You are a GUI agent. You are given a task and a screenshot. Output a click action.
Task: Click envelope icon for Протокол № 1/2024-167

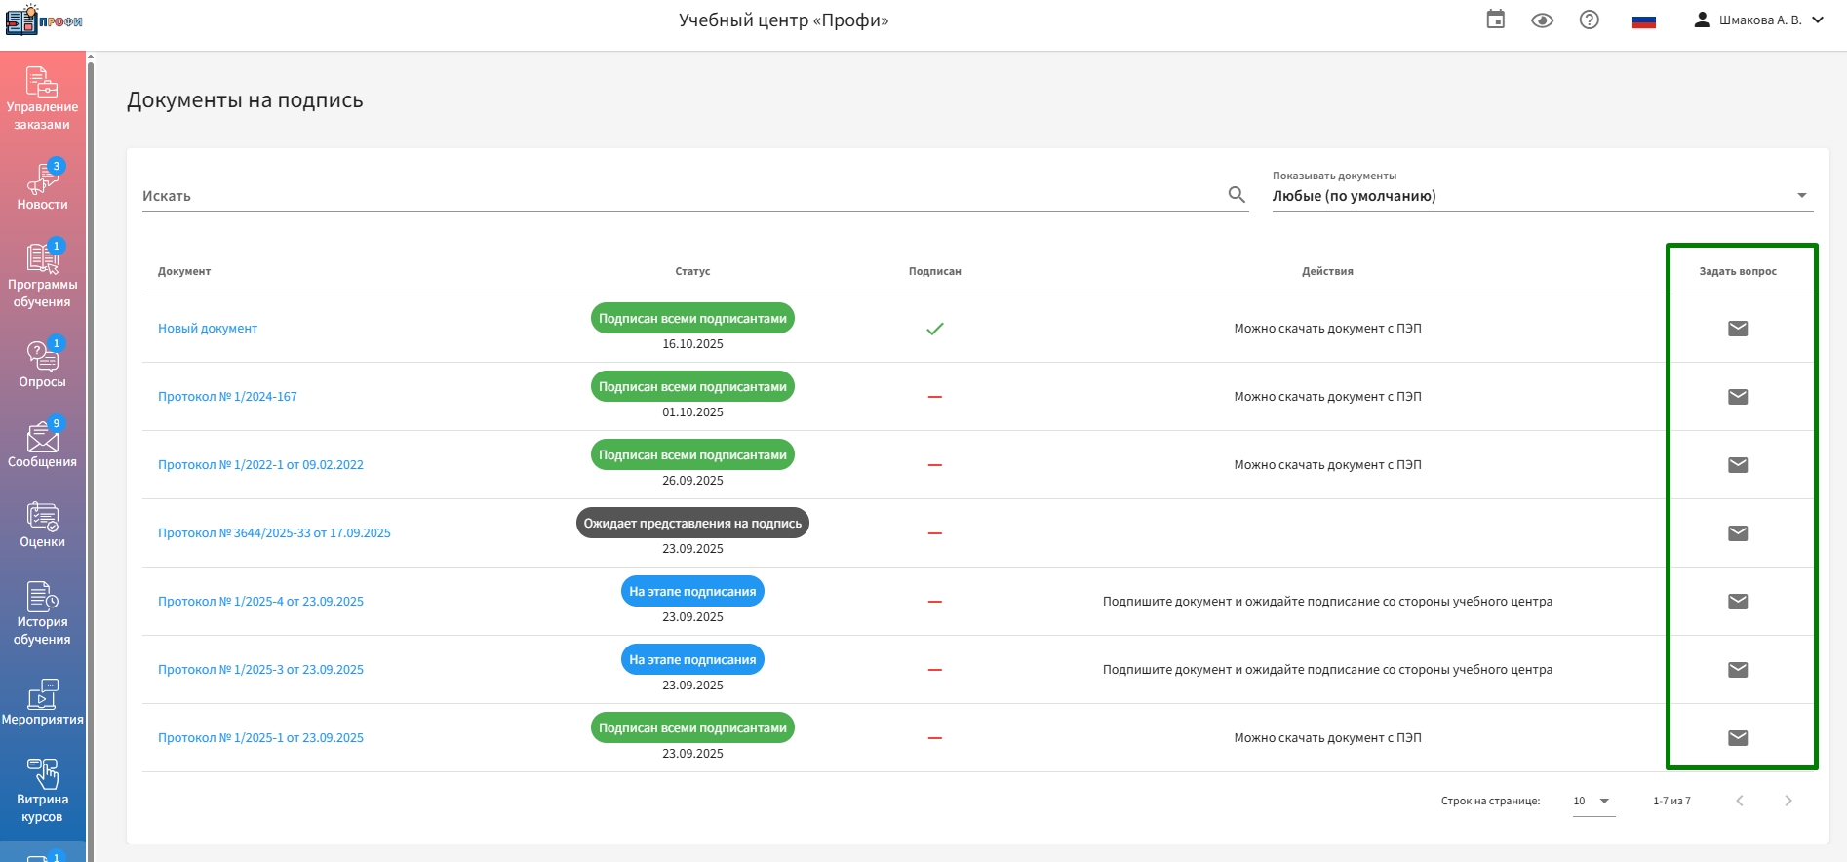(x=1737, y=397)
